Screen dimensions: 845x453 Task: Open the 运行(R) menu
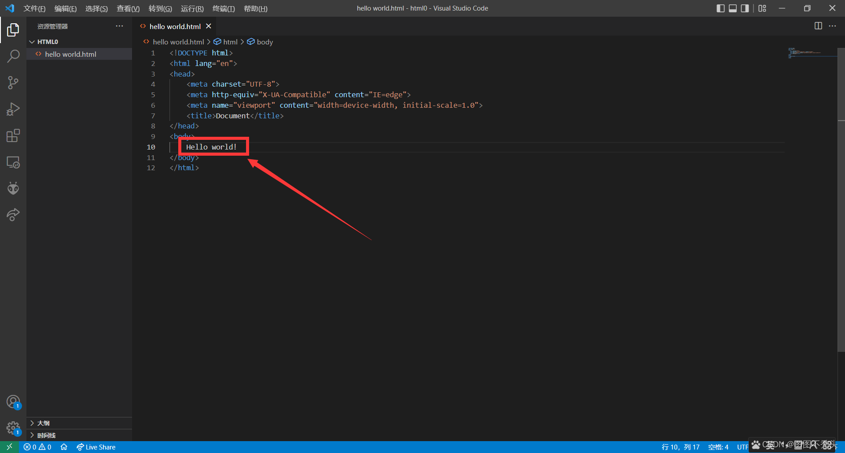click(192, 8)
